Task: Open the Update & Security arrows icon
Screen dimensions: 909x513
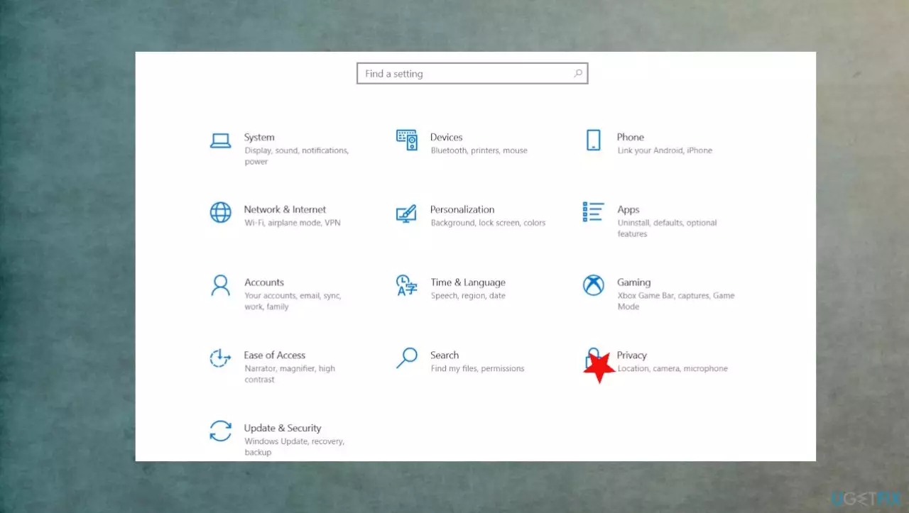Action: (220, 431)
